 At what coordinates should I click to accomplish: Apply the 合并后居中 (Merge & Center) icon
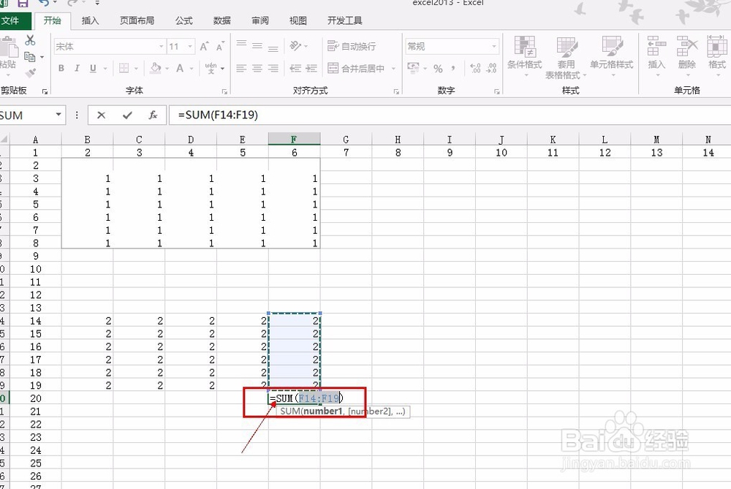pyautogui.click(x=358, y=67)
